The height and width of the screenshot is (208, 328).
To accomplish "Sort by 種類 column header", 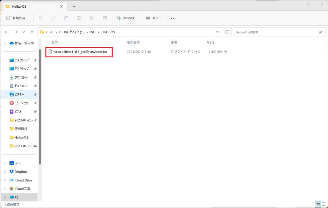I will point(174,43).
